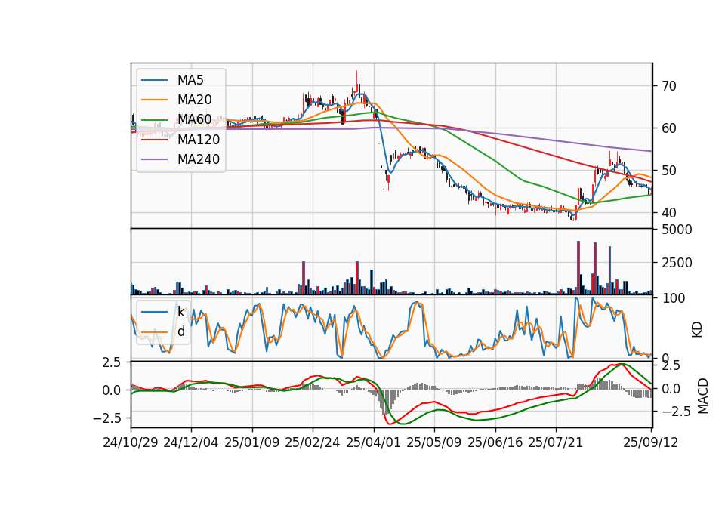Click the MA60 legend label
Viewport: 725px width, 521px height.
[194, 120]
